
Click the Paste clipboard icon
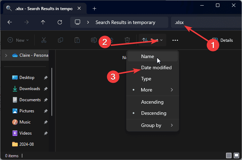[77, 40]
